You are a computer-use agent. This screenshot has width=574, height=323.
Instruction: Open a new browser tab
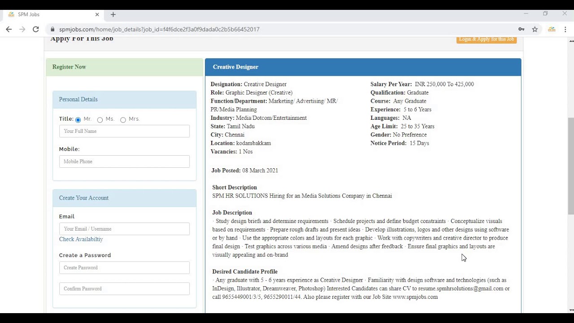113,14
